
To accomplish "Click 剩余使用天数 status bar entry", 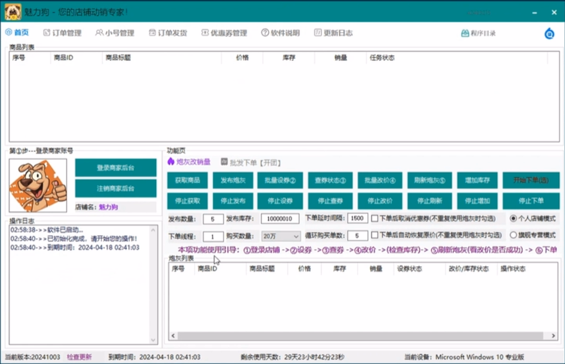I will (293, 357).
